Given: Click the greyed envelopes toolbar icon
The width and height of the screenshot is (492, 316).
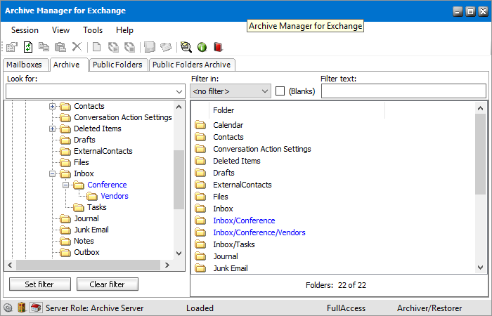Looking at the screenshot, I should tap(166, 47).
